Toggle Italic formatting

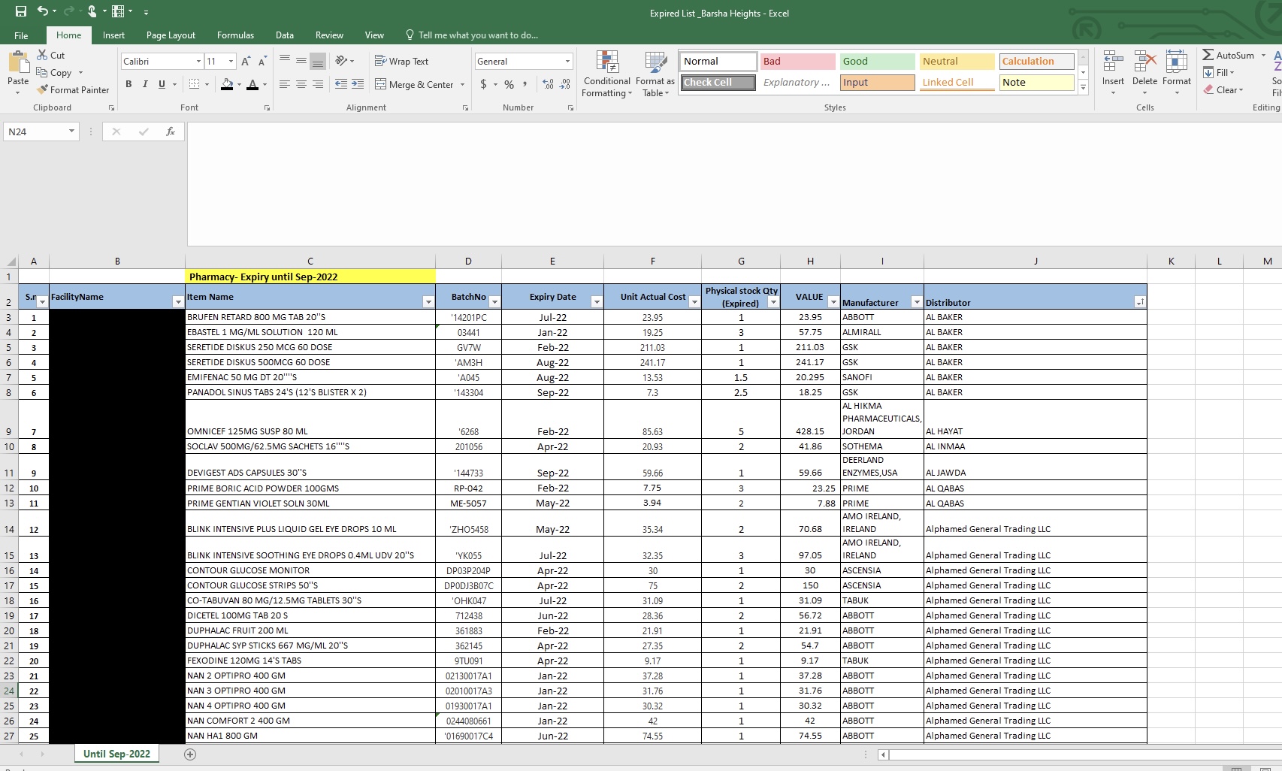point(145,84)
